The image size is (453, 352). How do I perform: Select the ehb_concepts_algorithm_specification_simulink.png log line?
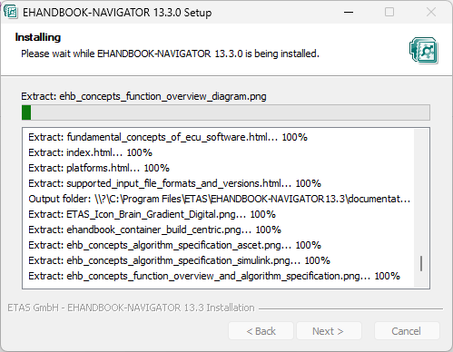click(x=179, y=260)
